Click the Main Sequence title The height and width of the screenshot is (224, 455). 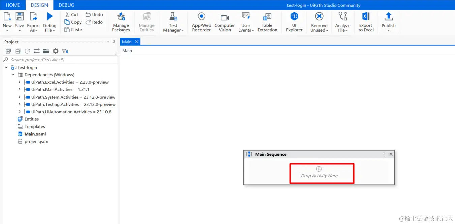(x=271, y=154)
